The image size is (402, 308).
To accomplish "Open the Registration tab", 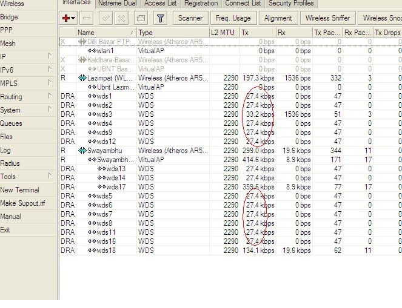I will pos(201,3).
